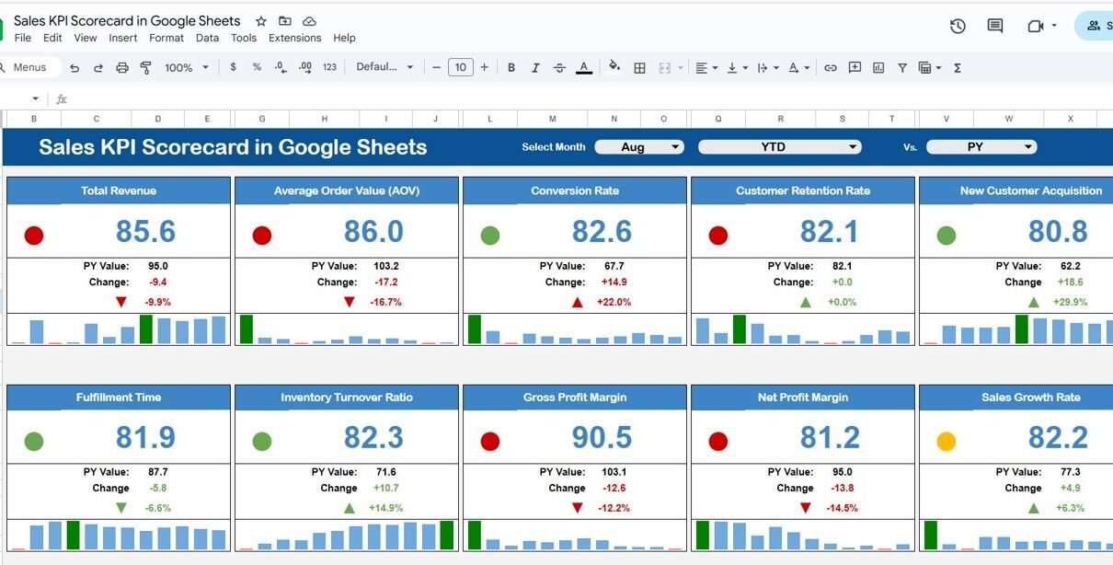This screenshot has width=1113, height=565.
Task: Open the PY comparison dropdown
Action: pos(981,147)
